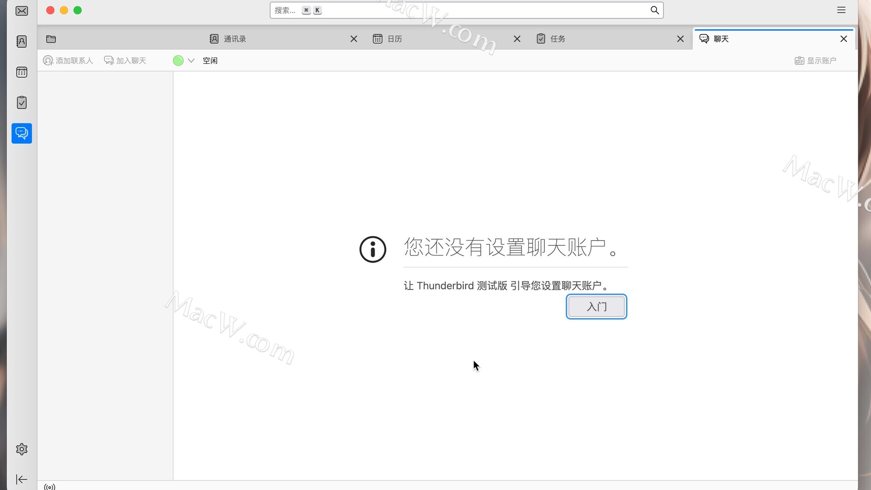
Task: Click the green availability status dot
Action: 178,61
